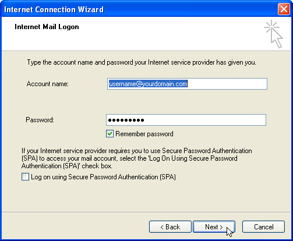
Task: Click the instruction text about account name and password
Action: tap(142, 62)
